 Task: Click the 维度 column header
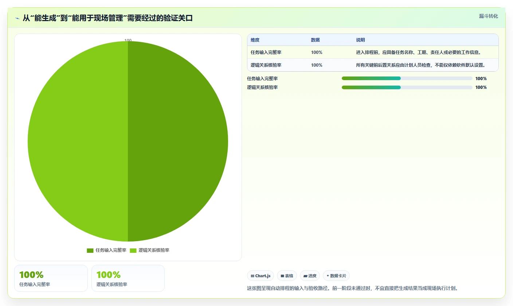255,40
